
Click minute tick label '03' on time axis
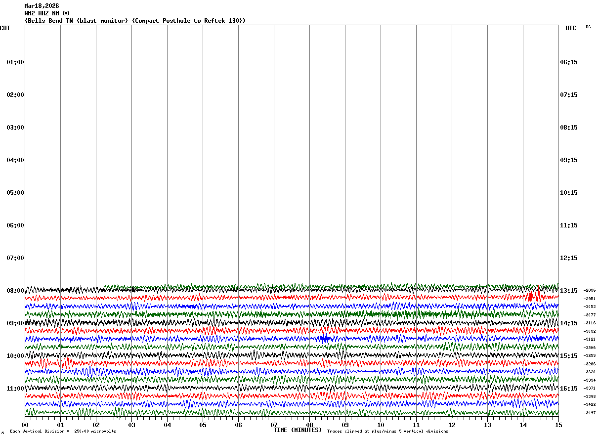point(131,425)
